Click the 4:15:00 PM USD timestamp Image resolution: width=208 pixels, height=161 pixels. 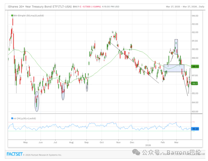pos(111,7)
